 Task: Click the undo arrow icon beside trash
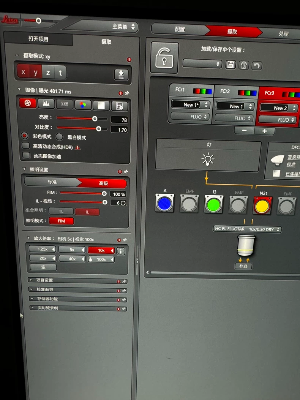(257, 66)
